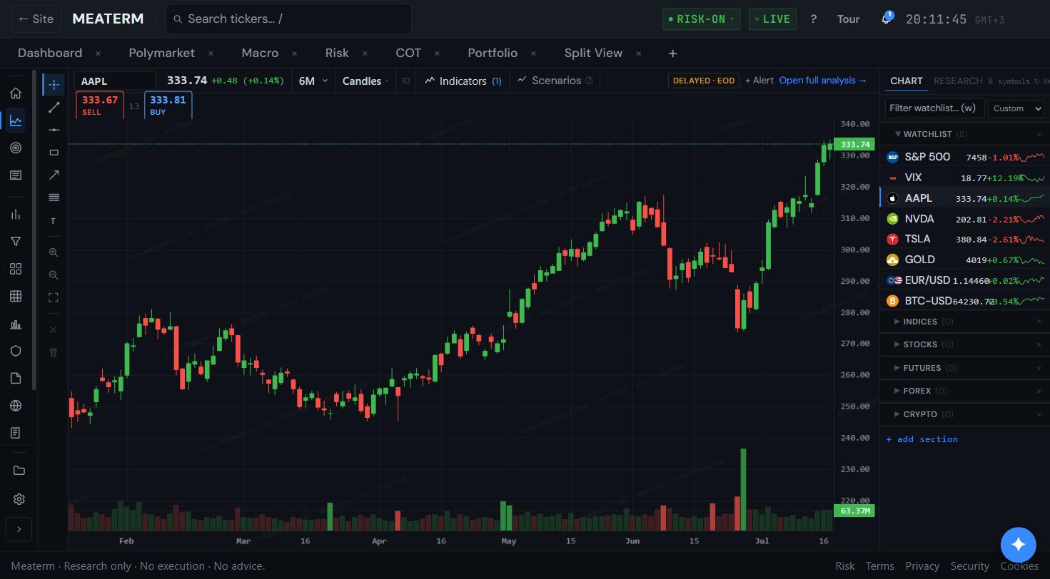Viewport: 1050px width, 579px height.
Task: Expand the CRYPTO section
Action: [x=897, y=414]
